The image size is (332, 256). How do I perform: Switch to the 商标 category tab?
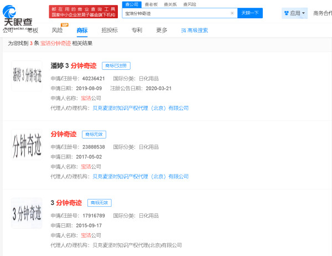pos(82,30)
